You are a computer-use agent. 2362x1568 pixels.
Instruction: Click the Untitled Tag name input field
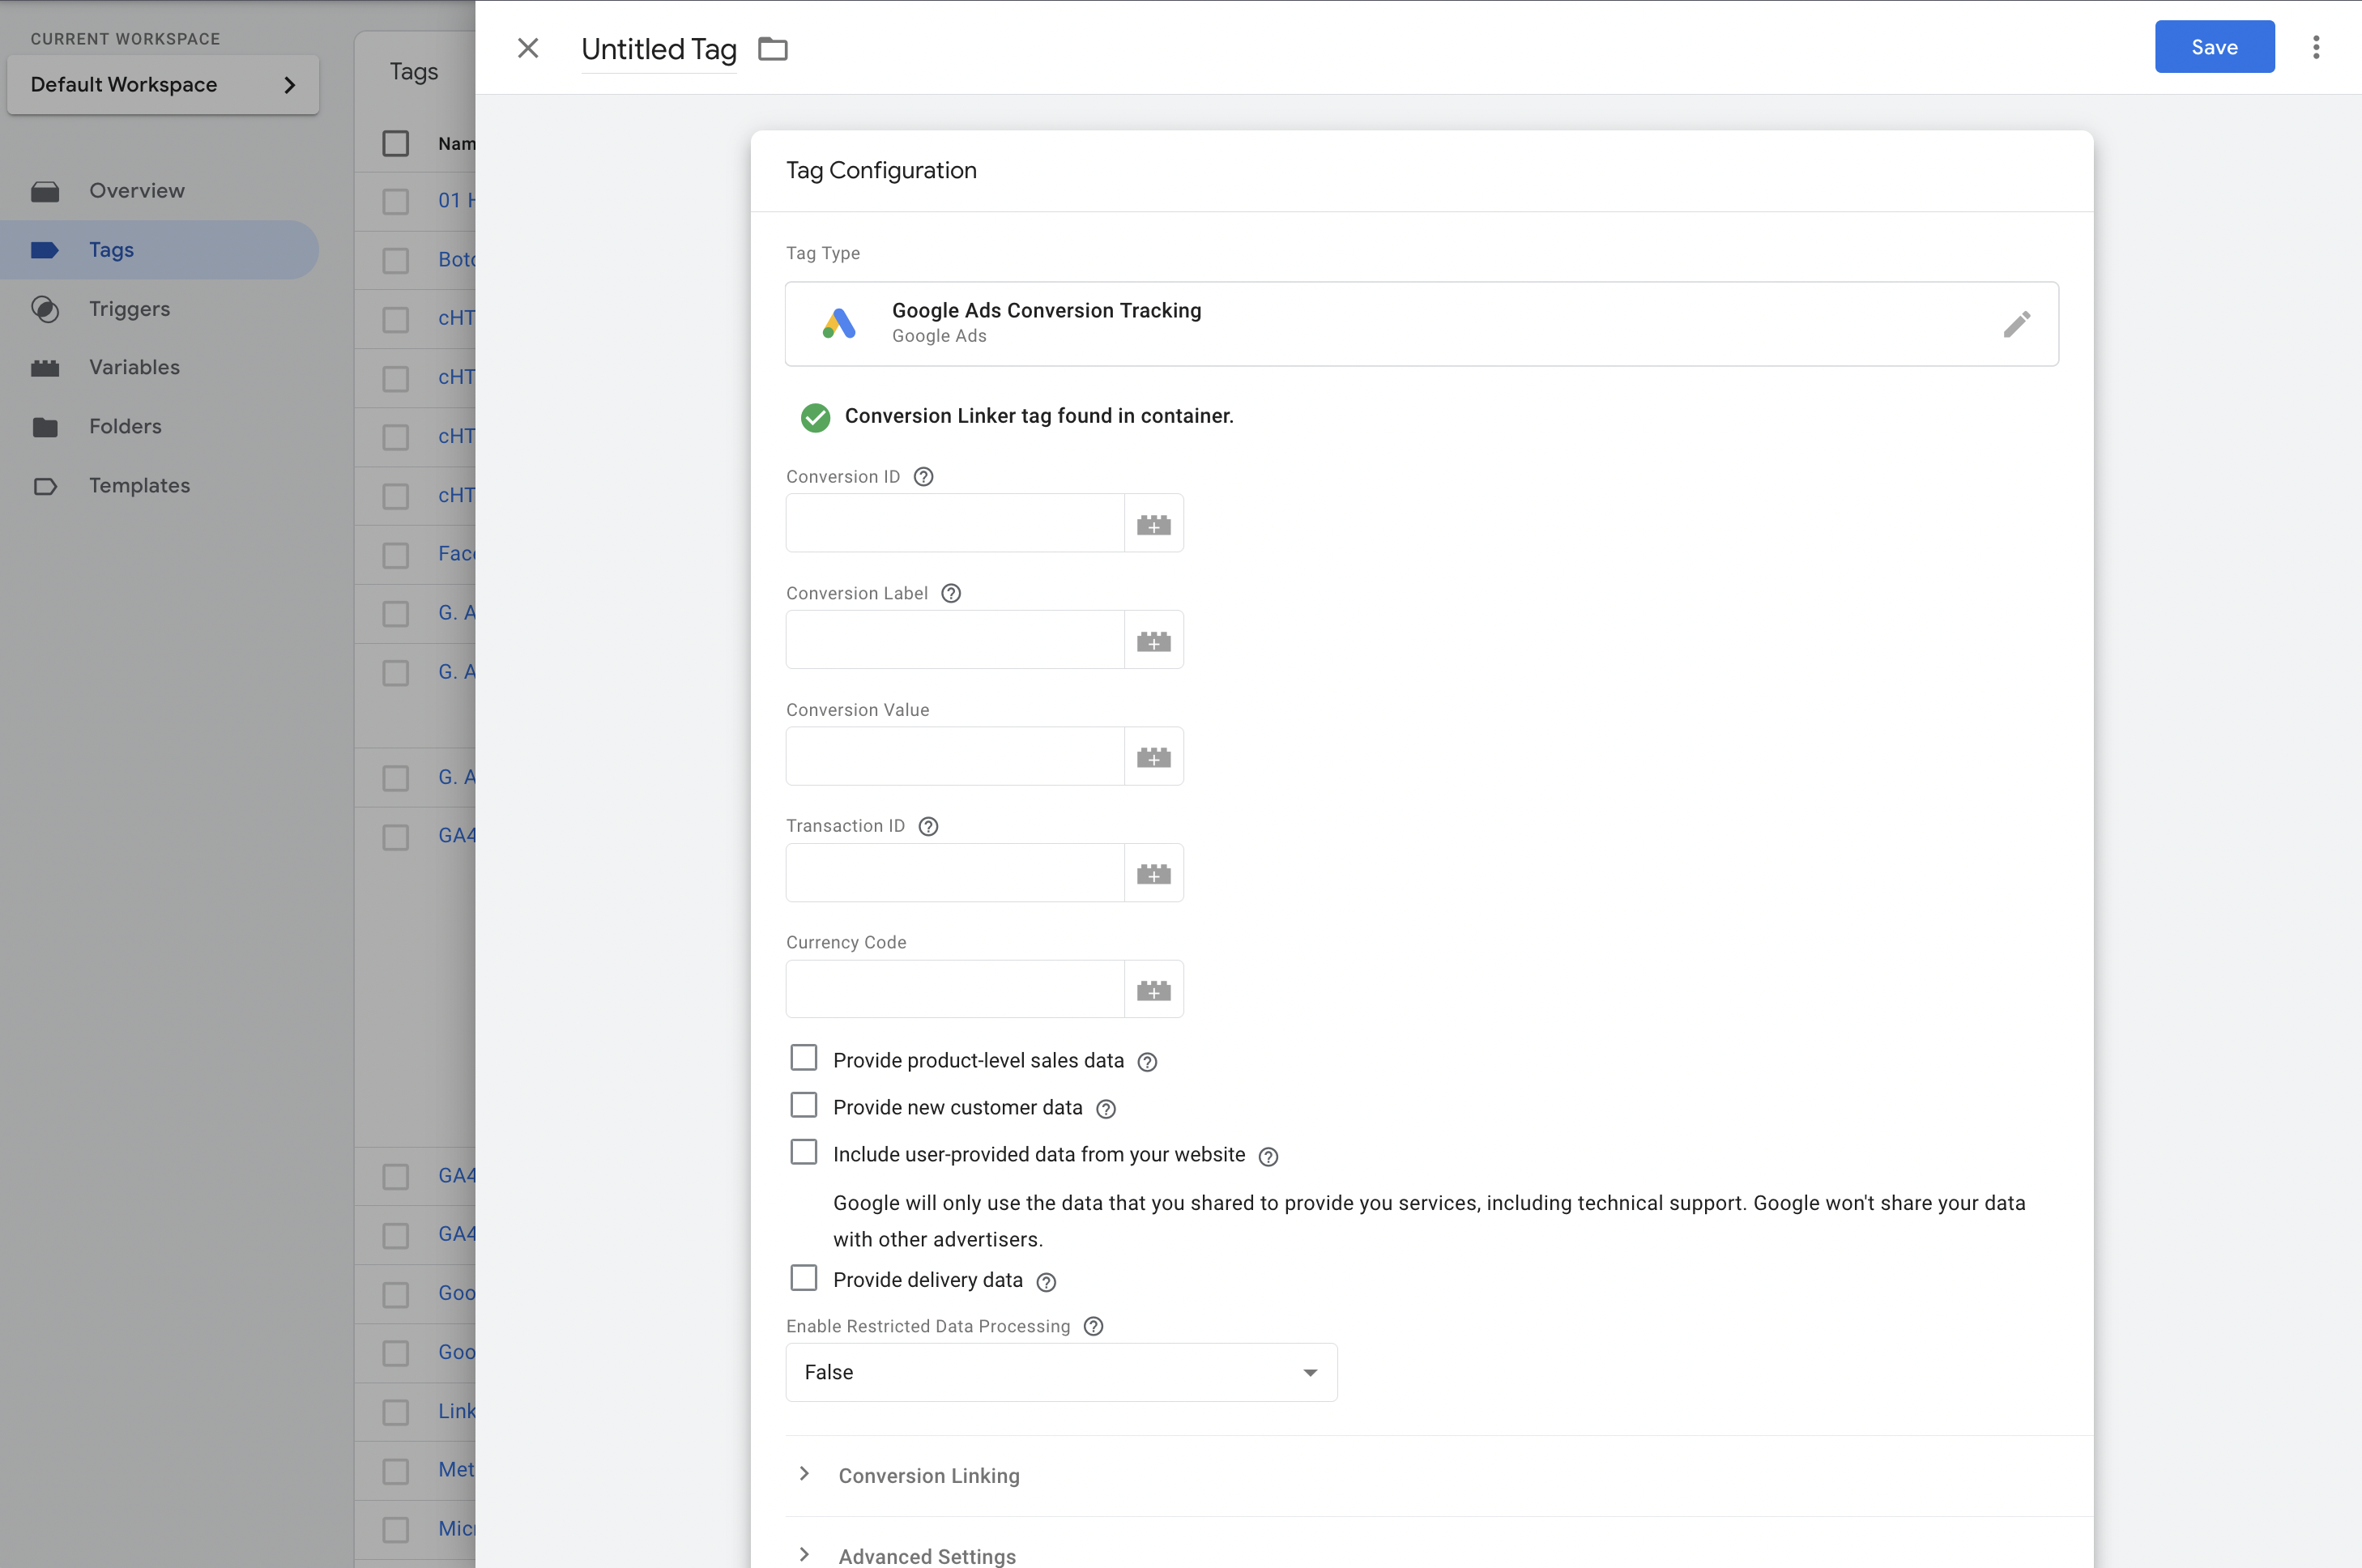[x=659, y=47]
